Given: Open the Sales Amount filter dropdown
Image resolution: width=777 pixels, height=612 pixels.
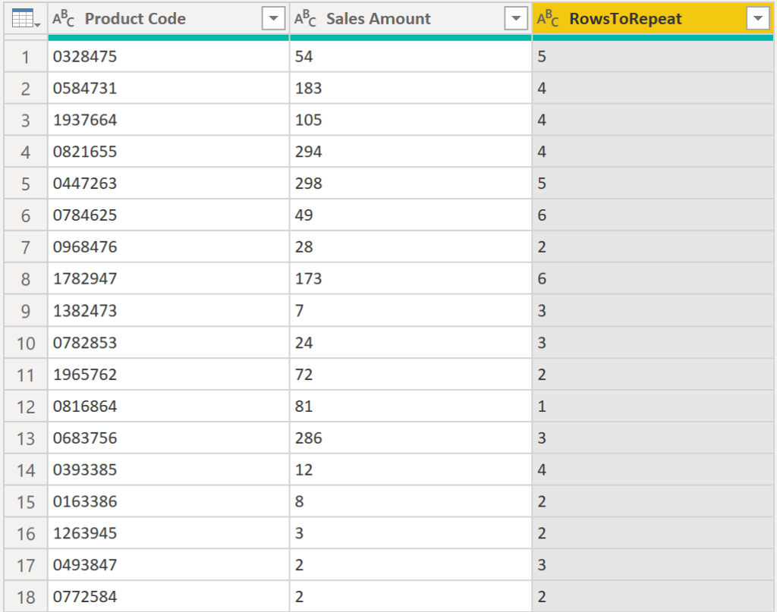Looking at the screenshot, I should click(515, 18).
